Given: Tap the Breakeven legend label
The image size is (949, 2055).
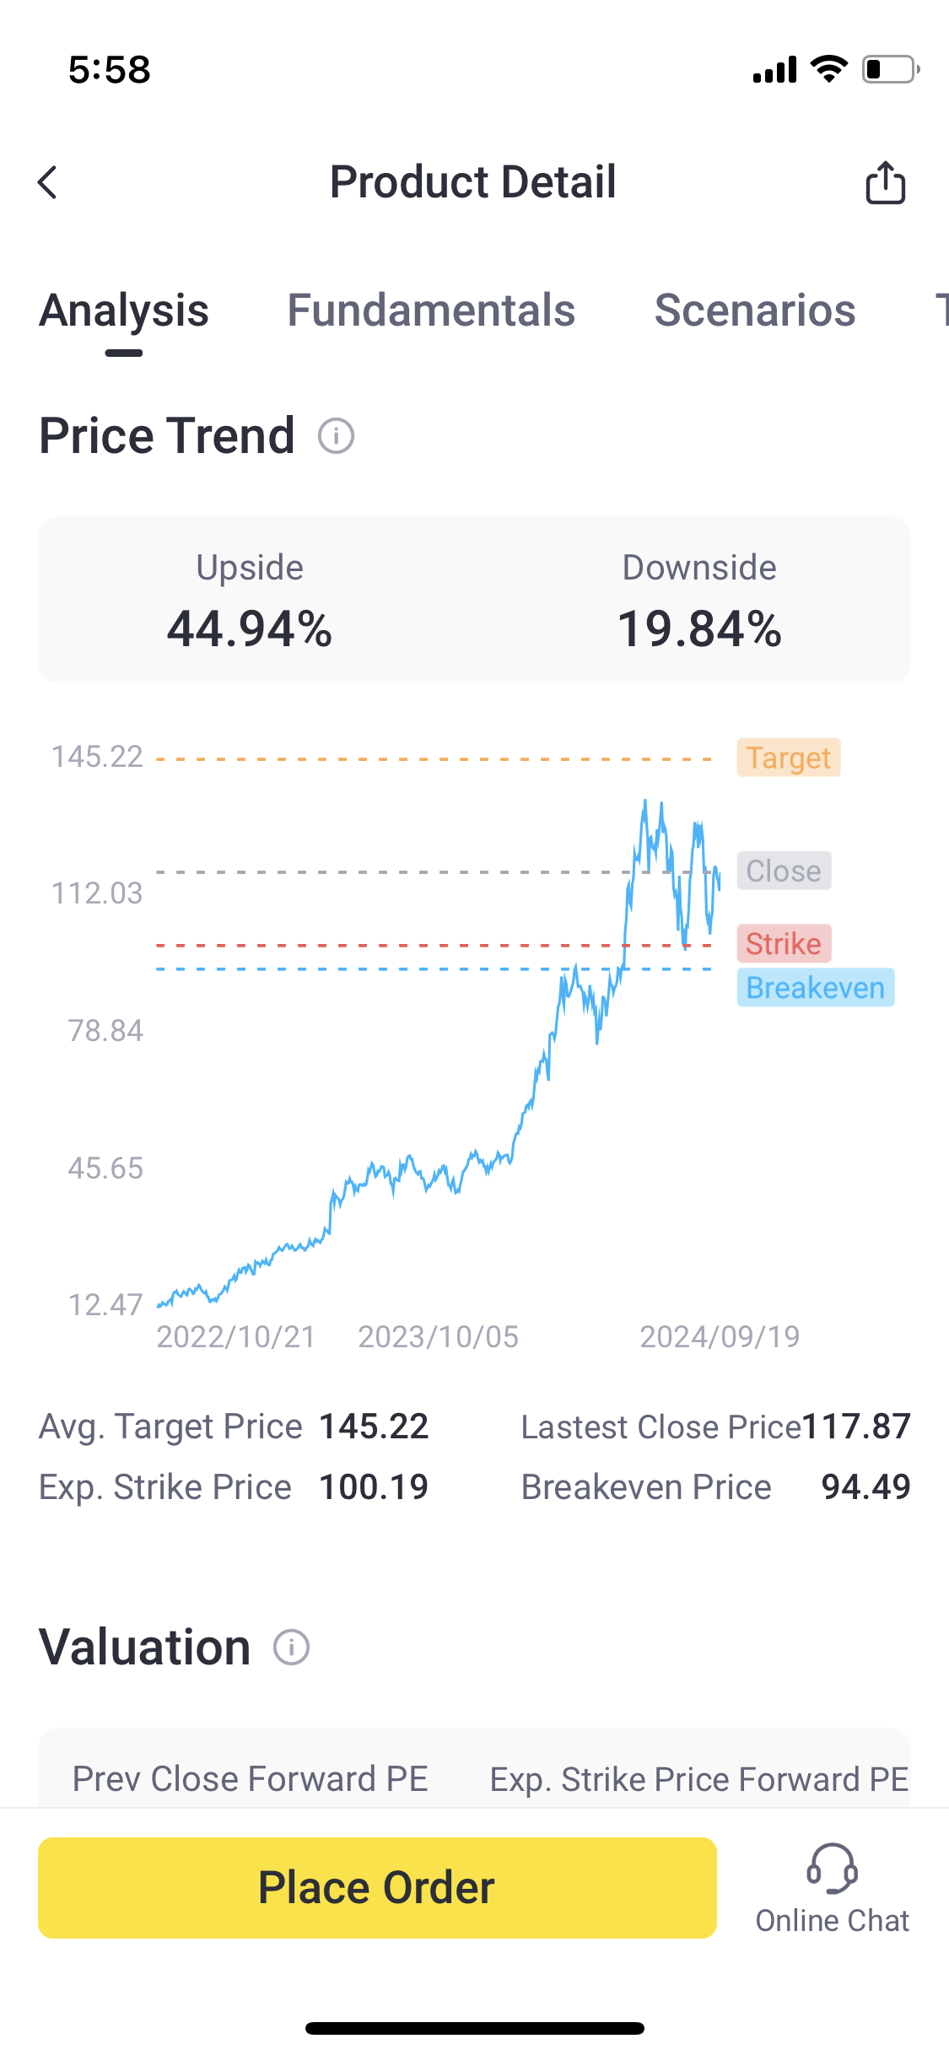Looking at the screenshot, I should click(815, 988).
